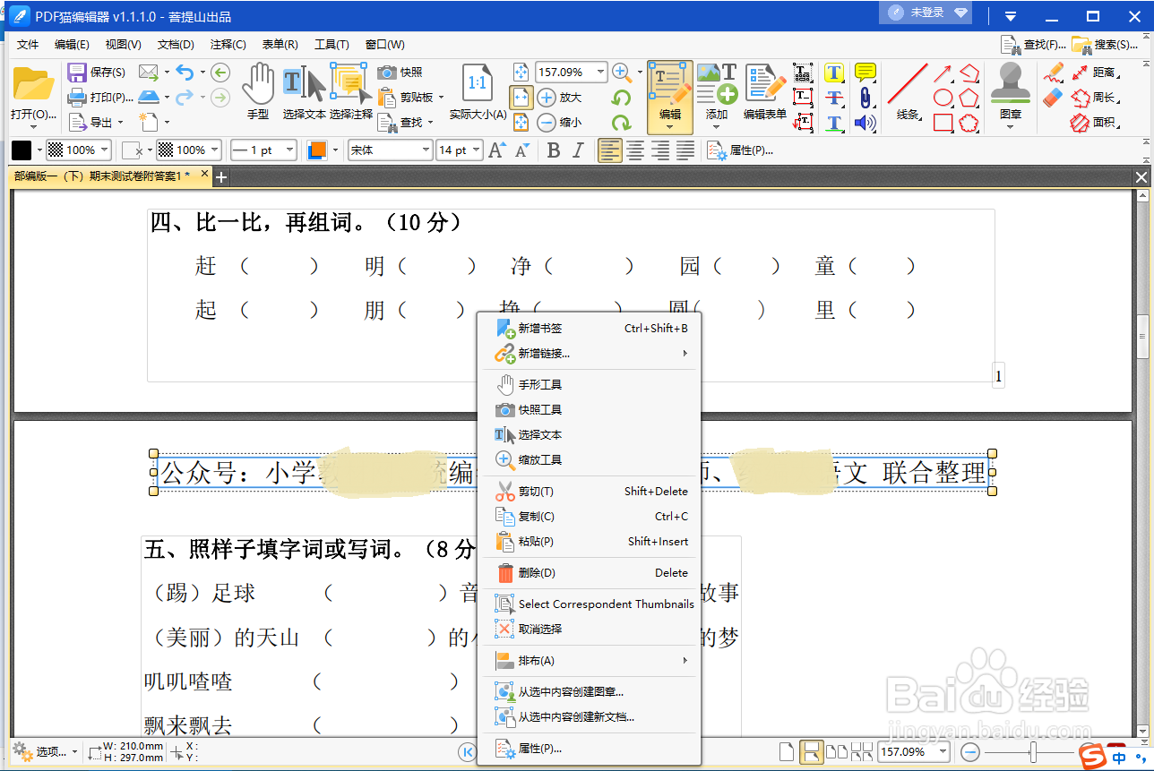Viewport: 1154px width, 771px height.
Task: Toggle the Edit (编辑) content mode
Action: 670,97
